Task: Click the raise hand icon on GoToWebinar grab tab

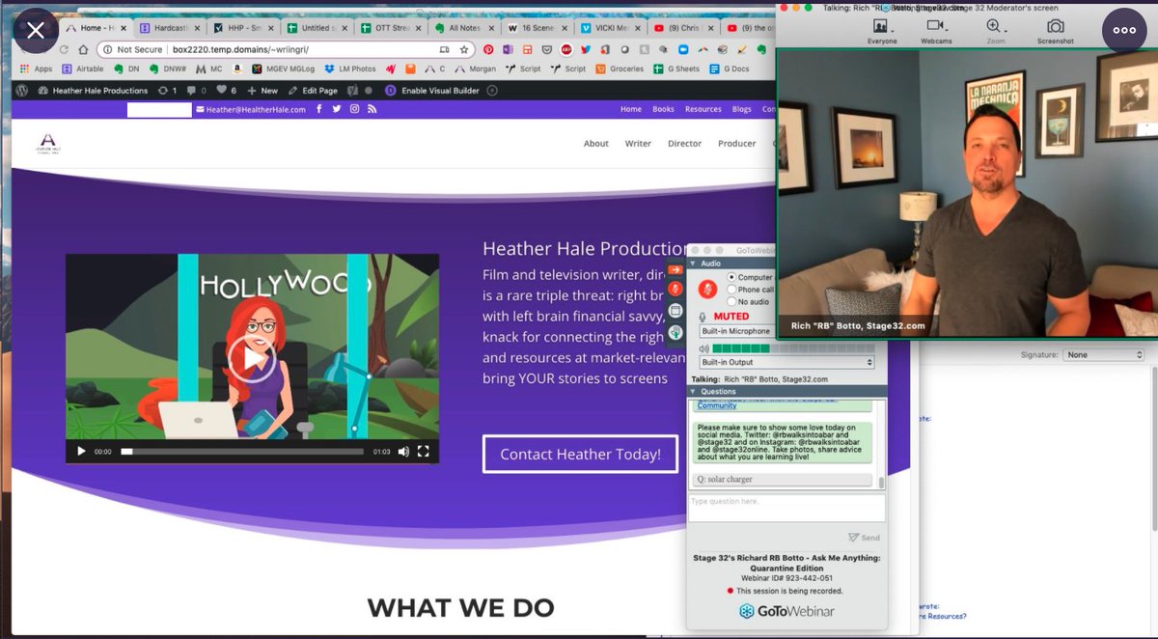Action: pos(675,331)
